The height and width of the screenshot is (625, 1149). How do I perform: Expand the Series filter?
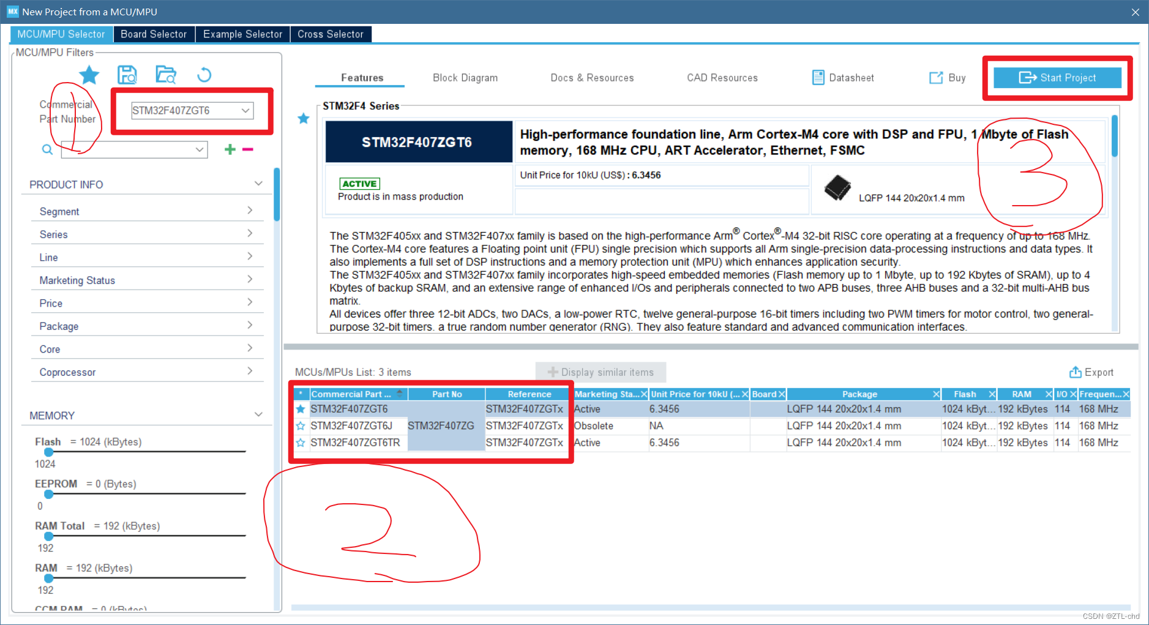250,233
